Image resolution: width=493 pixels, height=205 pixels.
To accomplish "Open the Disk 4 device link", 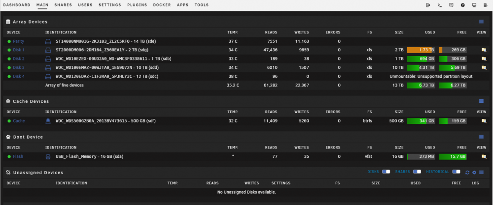I will click(19, 77).
